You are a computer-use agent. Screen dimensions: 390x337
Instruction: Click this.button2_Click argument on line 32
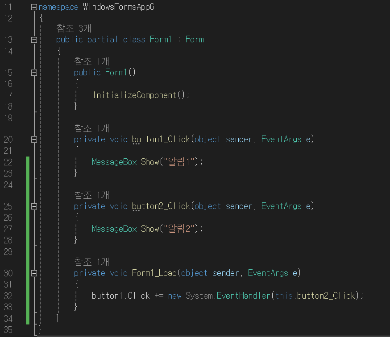(x=315, y=296)
